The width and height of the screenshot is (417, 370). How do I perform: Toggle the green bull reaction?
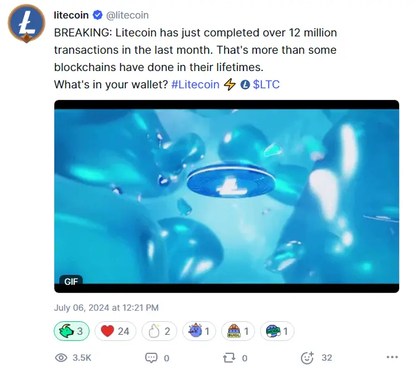72,331
